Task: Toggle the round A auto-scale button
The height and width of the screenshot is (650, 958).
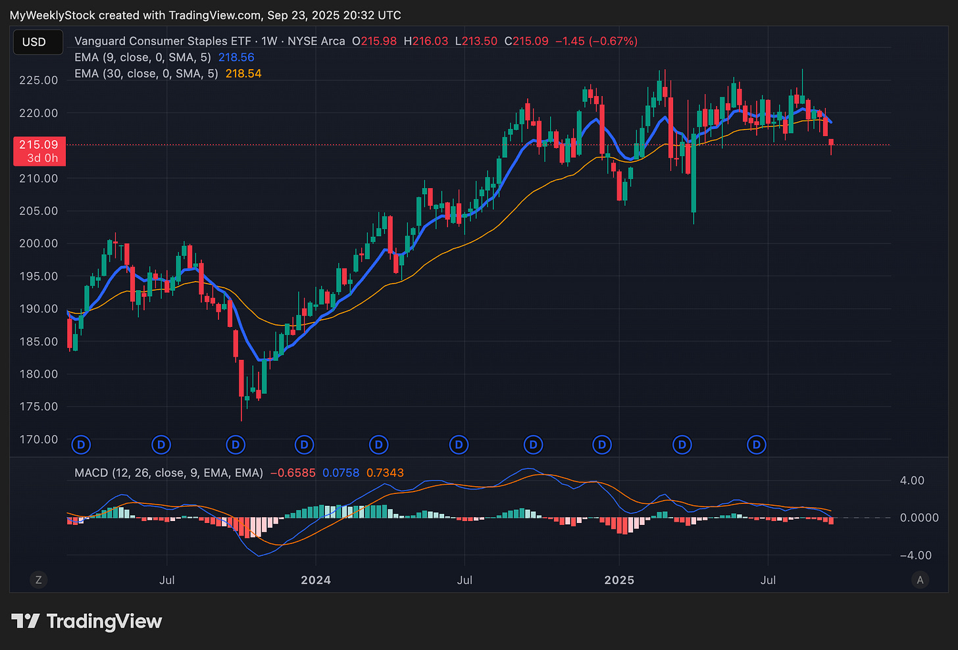Action: click(x=920, y=580)
